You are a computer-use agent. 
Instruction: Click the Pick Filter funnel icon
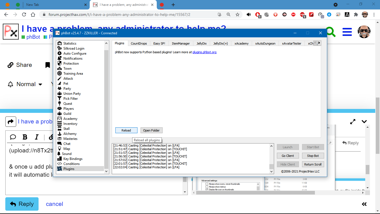59,99
